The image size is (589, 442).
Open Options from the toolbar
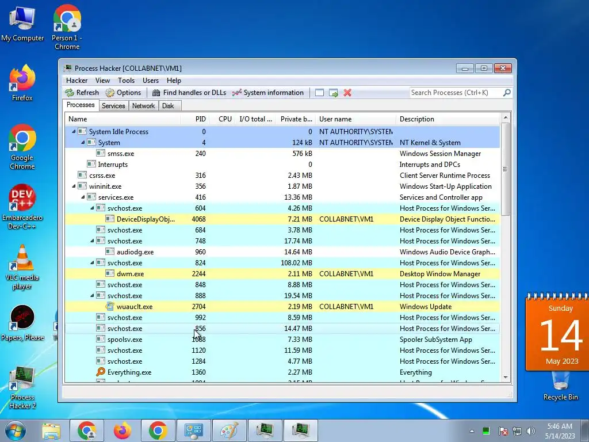pos(123,93)
